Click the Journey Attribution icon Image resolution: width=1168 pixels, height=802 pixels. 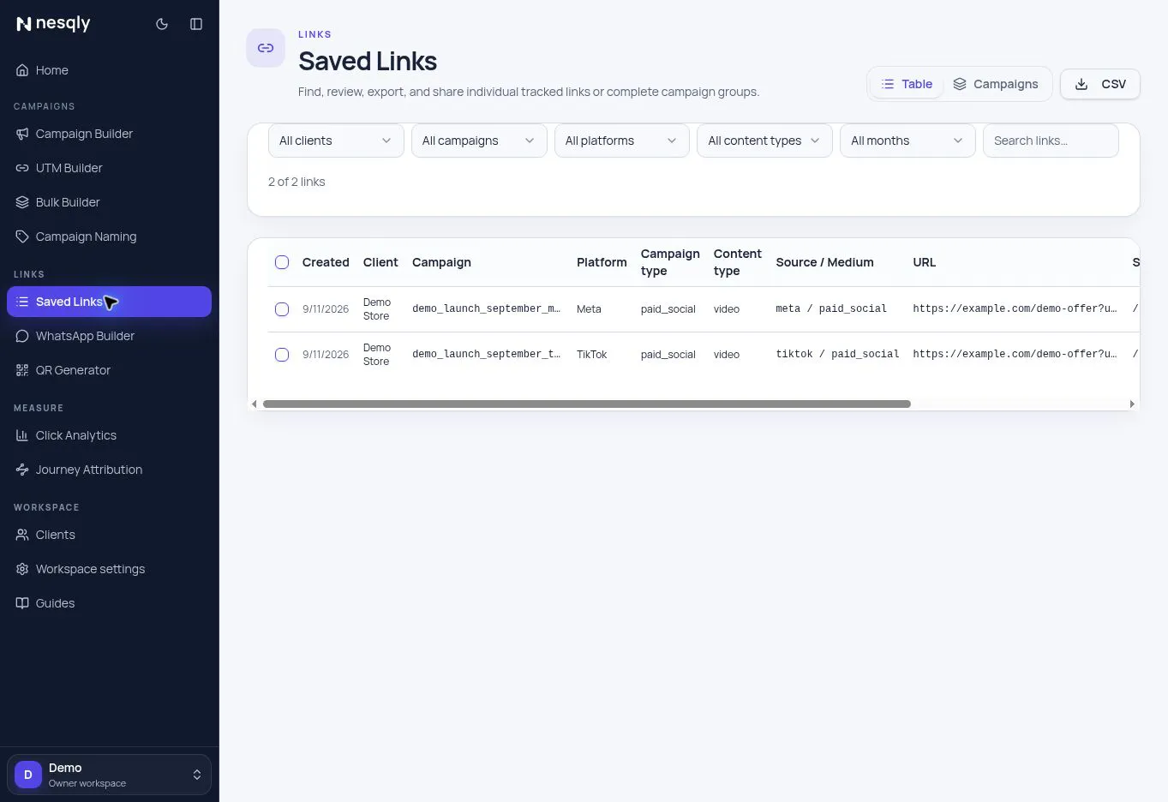[22, 470]
